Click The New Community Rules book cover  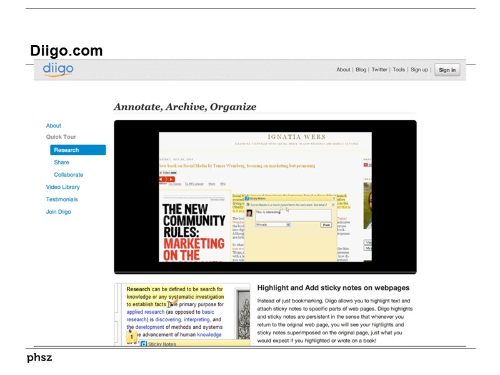point(194,229)
